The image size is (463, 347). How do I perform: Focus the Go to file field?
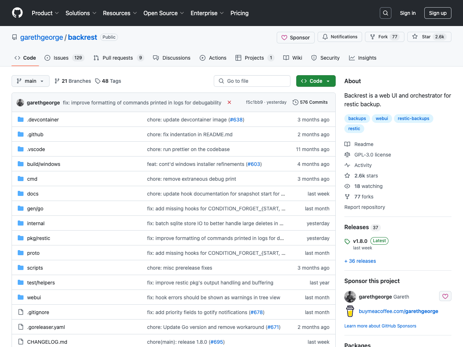(252, 81)
